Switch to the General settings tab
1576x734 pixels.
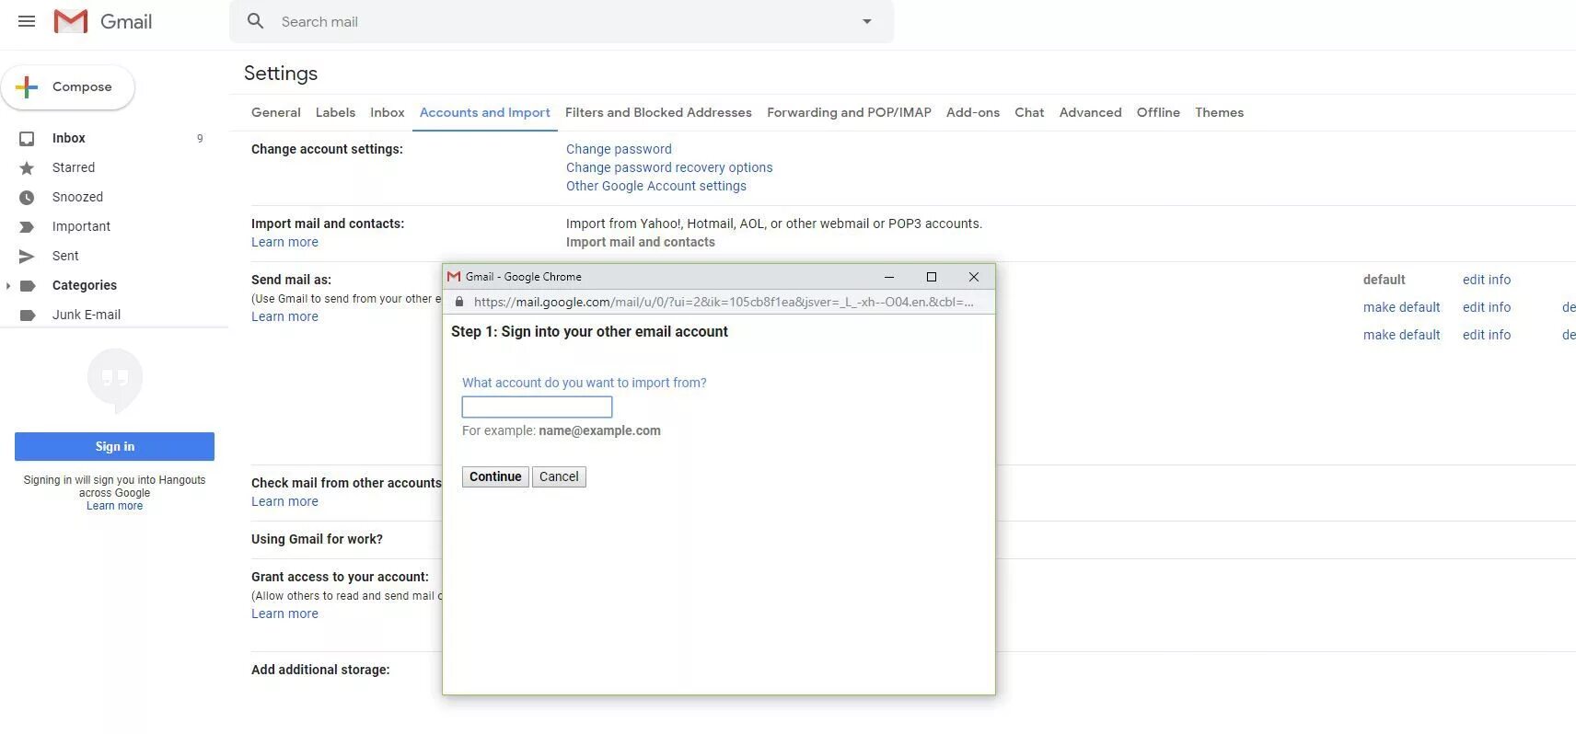tap(275, 112)
